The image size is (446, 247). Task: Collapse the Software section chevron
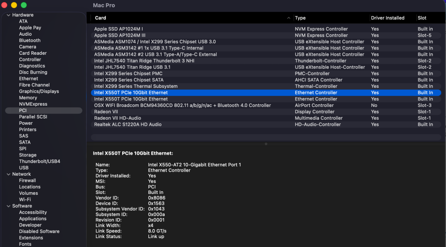(8, 206)
